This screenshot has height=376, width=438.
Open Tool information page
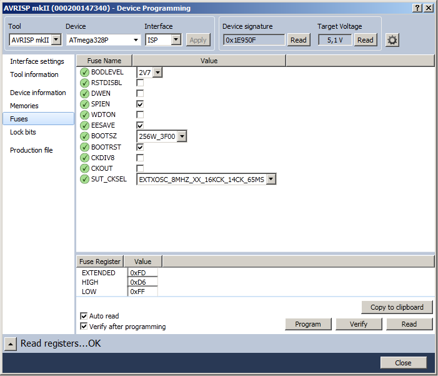pyautogui.click(x=34, y=74)
